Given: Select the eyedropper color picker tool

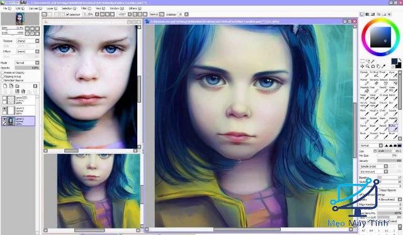Looking at the screenshot, I should pyautogui.click(x=383, y=66).
